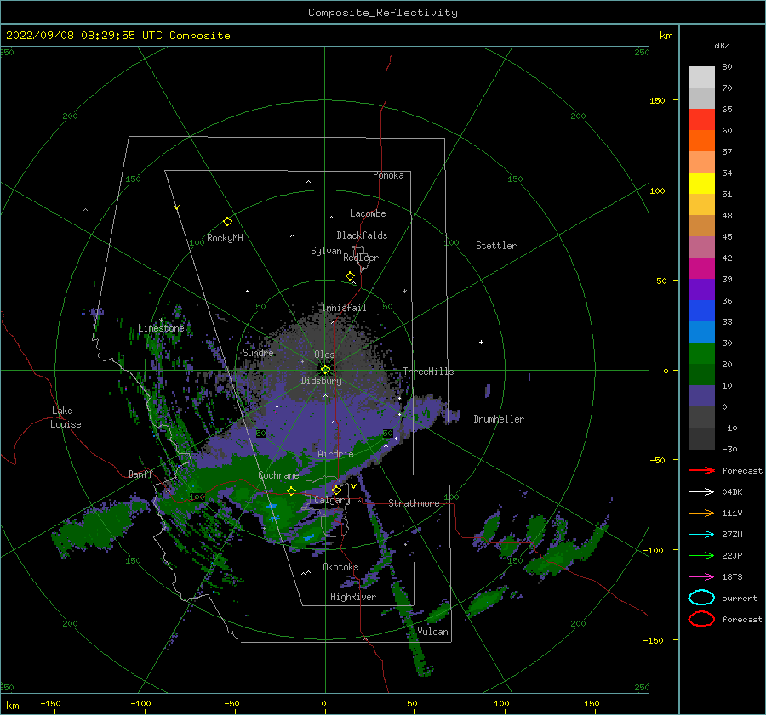This screenshot has height=715, width=766.
Task: Click the current legend label
Action: click(740, 598)
